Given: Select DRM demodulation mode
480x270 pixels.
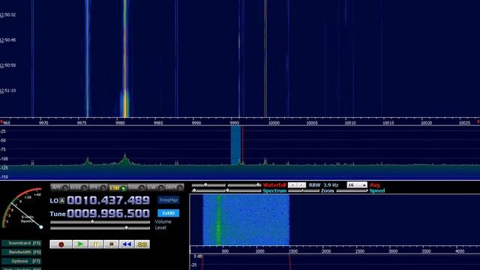Looking at the screenshot, I should [175, 187].
